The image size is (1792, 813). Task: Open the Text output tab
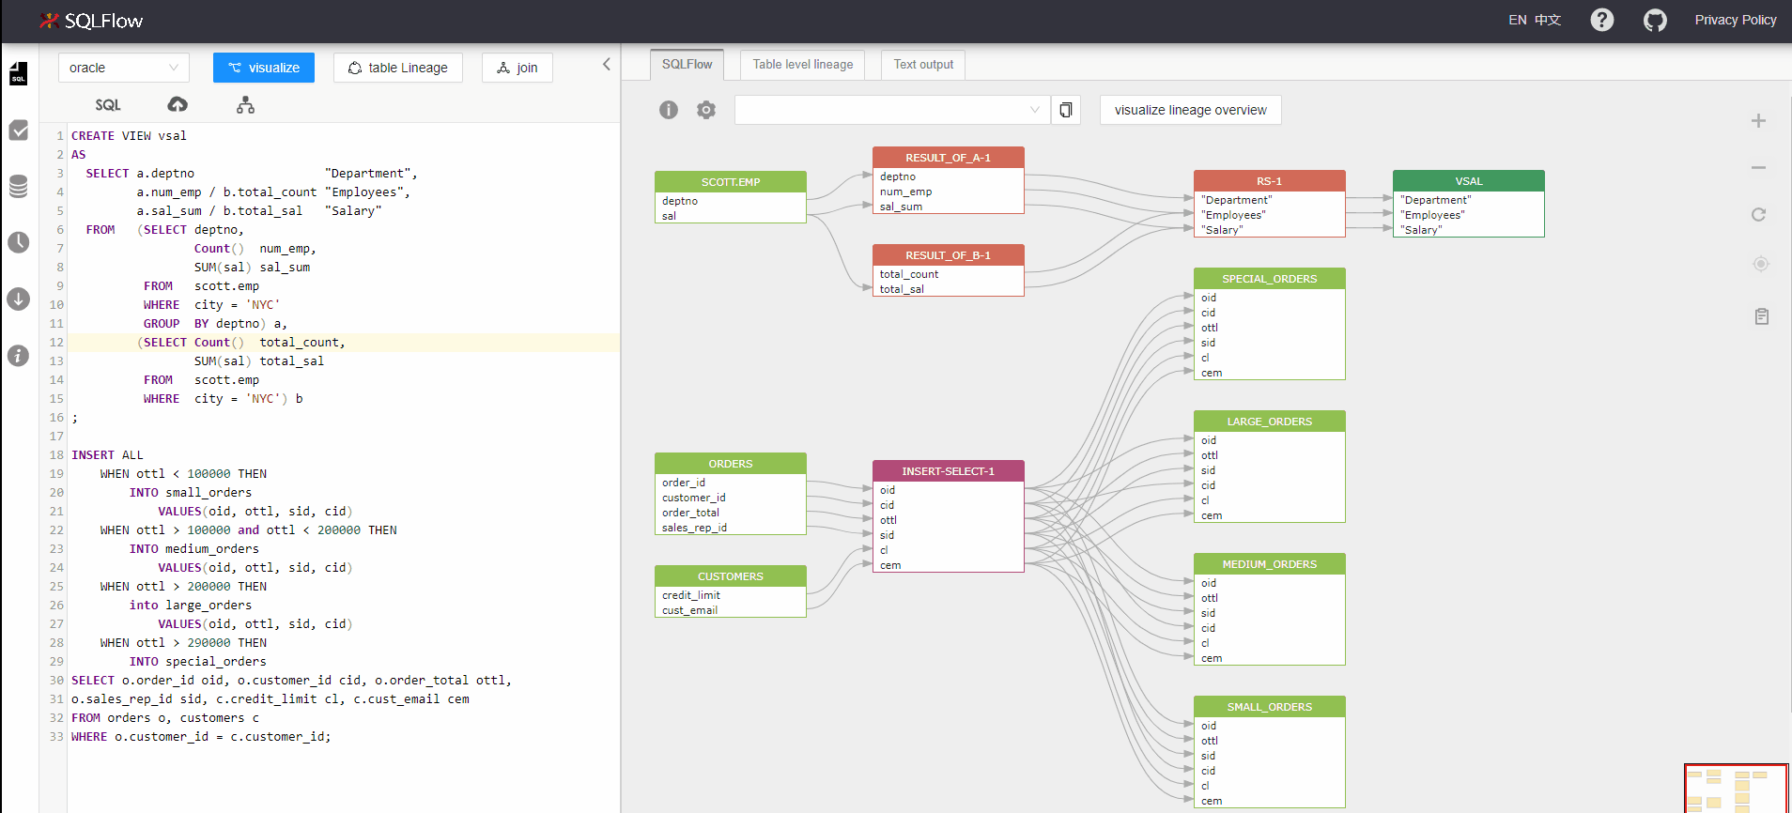[x=922, y=65]
